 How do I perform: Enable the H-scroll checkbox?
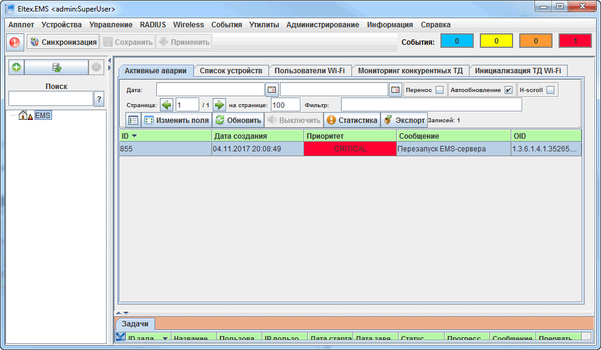coord(550,90)
